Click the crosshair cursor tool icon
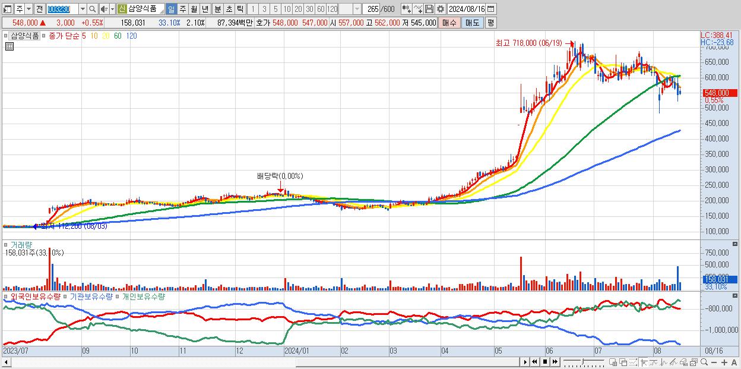Screen dimensions: 741x369 644,362
